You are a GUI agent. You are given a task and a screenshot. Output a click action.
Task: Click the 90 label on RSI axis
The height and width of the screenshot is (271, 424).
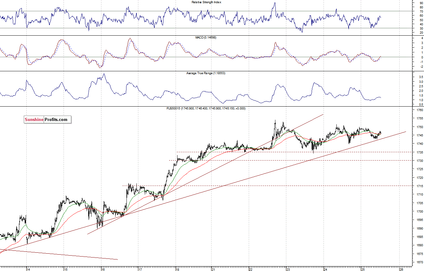pyautogui.click(x=421, y=3)
